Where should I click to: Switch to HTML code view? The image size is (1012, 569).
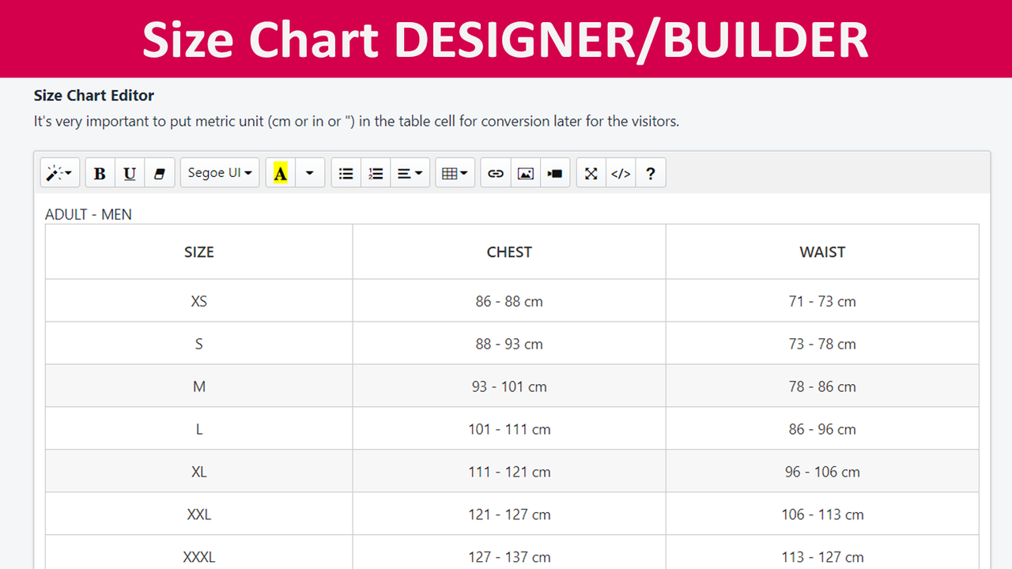[621, 172]
